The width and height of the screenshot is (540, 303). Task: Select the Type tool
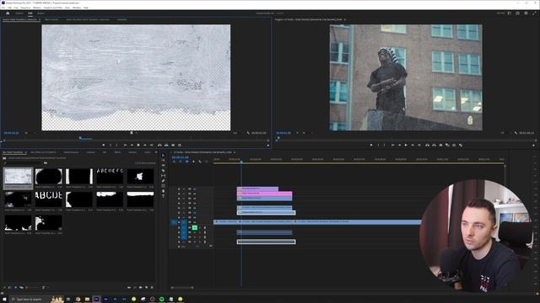point(163,196)
